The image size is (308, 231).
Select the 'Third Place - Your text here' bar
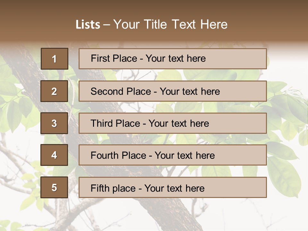173,123
